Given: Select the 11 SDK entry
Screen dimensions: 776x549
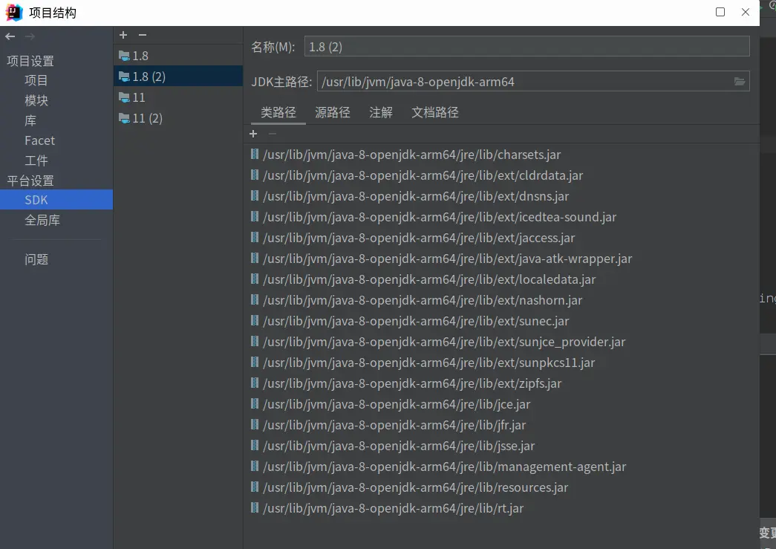Looking at the screenshot, I should pyautogui.click(x=178, y=97).
